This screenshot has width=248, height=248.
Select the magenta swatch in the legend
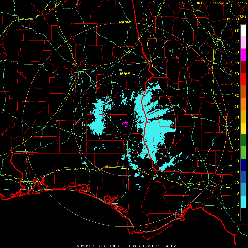(243, 55)
